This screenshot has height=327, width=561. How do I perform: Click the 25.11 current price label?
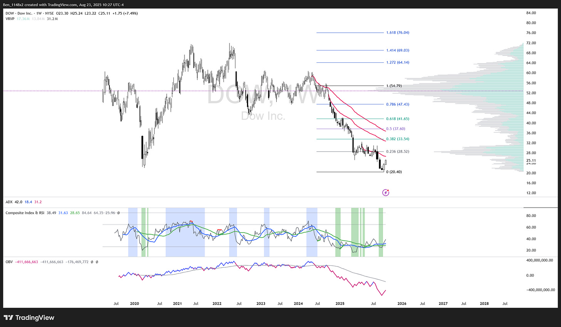coord(531,161)
